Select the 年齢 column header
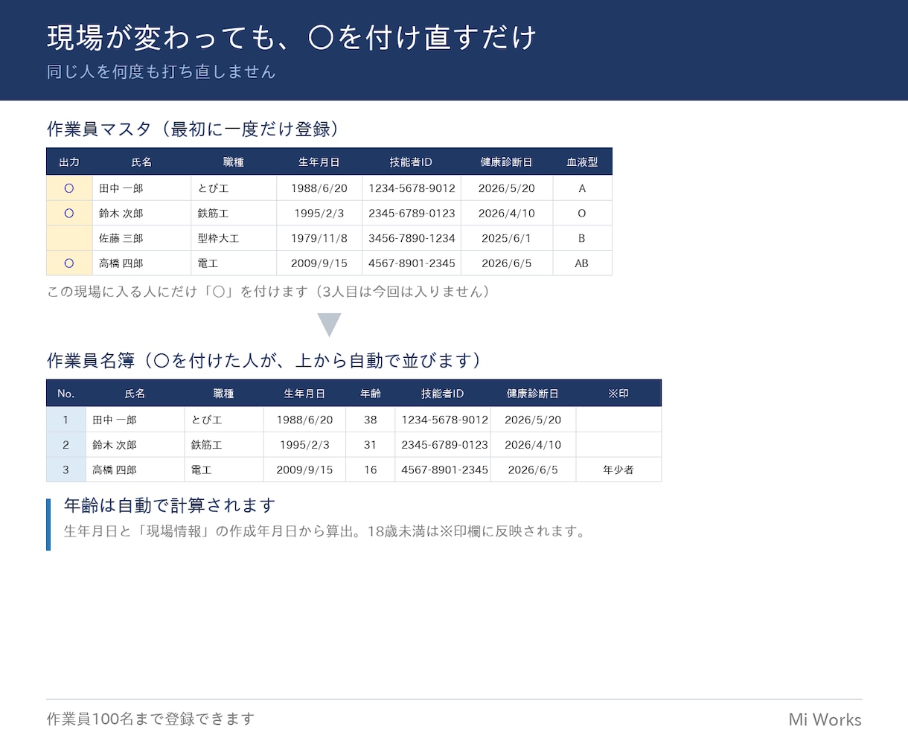Screen dimensions: 908x750 (371, 394)
